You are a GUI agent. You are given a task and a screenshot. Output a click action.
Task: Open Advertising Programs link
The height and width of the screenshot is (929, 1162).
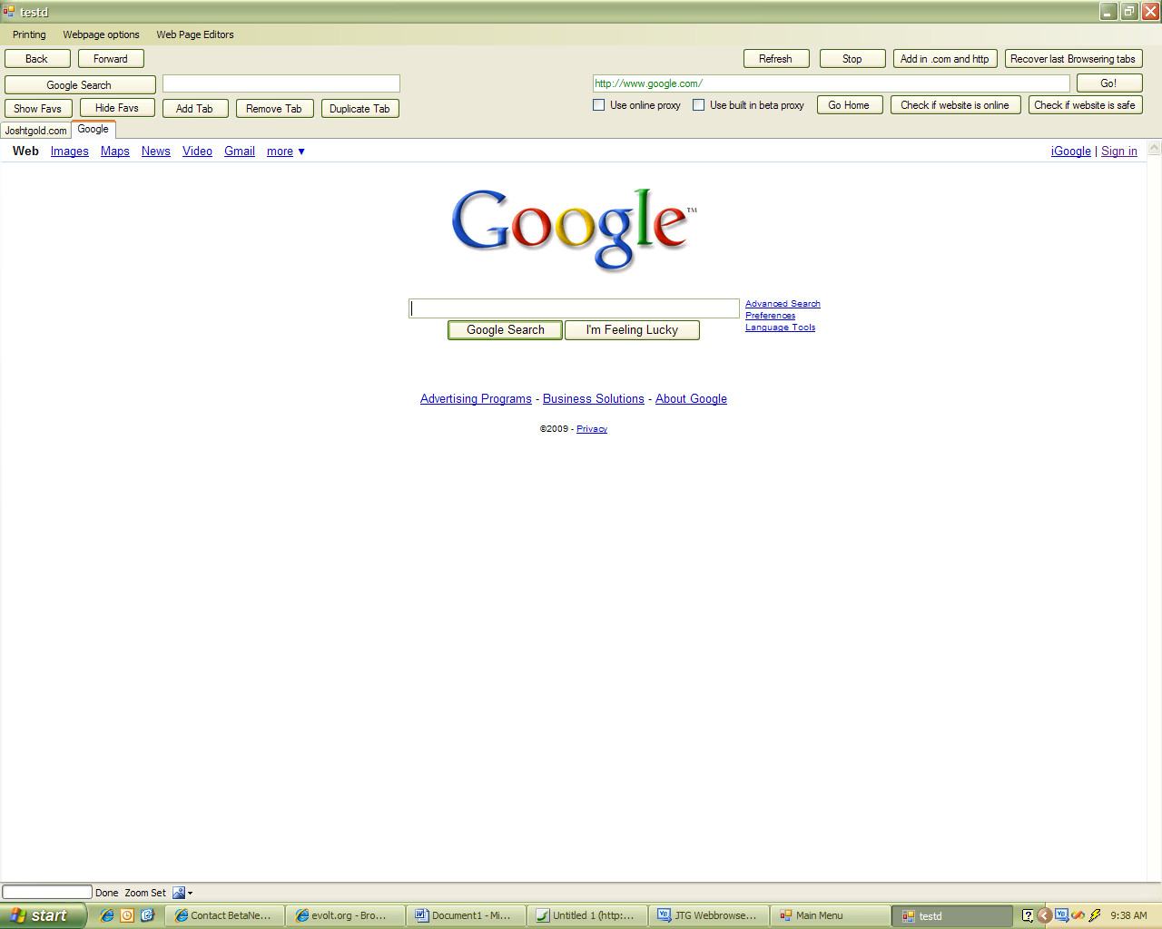(x=476, y=399)
